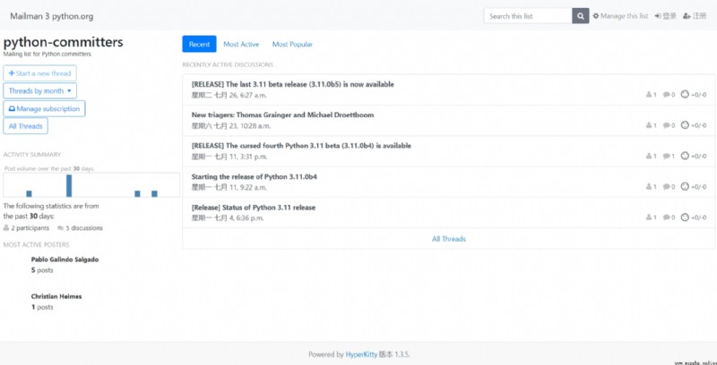The height and width of the screenshot is (365, 717).
Task: Open the cursed fourth Python 3.11 beta thread
Action: 301,146
